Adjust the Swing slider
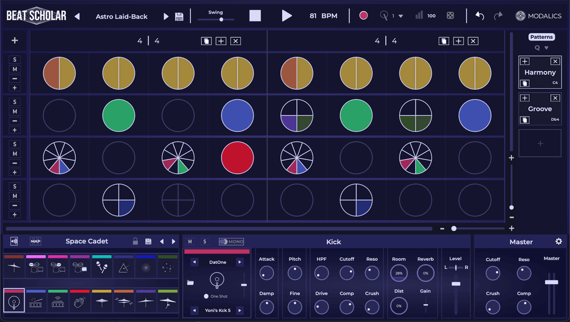The width and height of the screenshot is (570, 322). tap(221, 19)
